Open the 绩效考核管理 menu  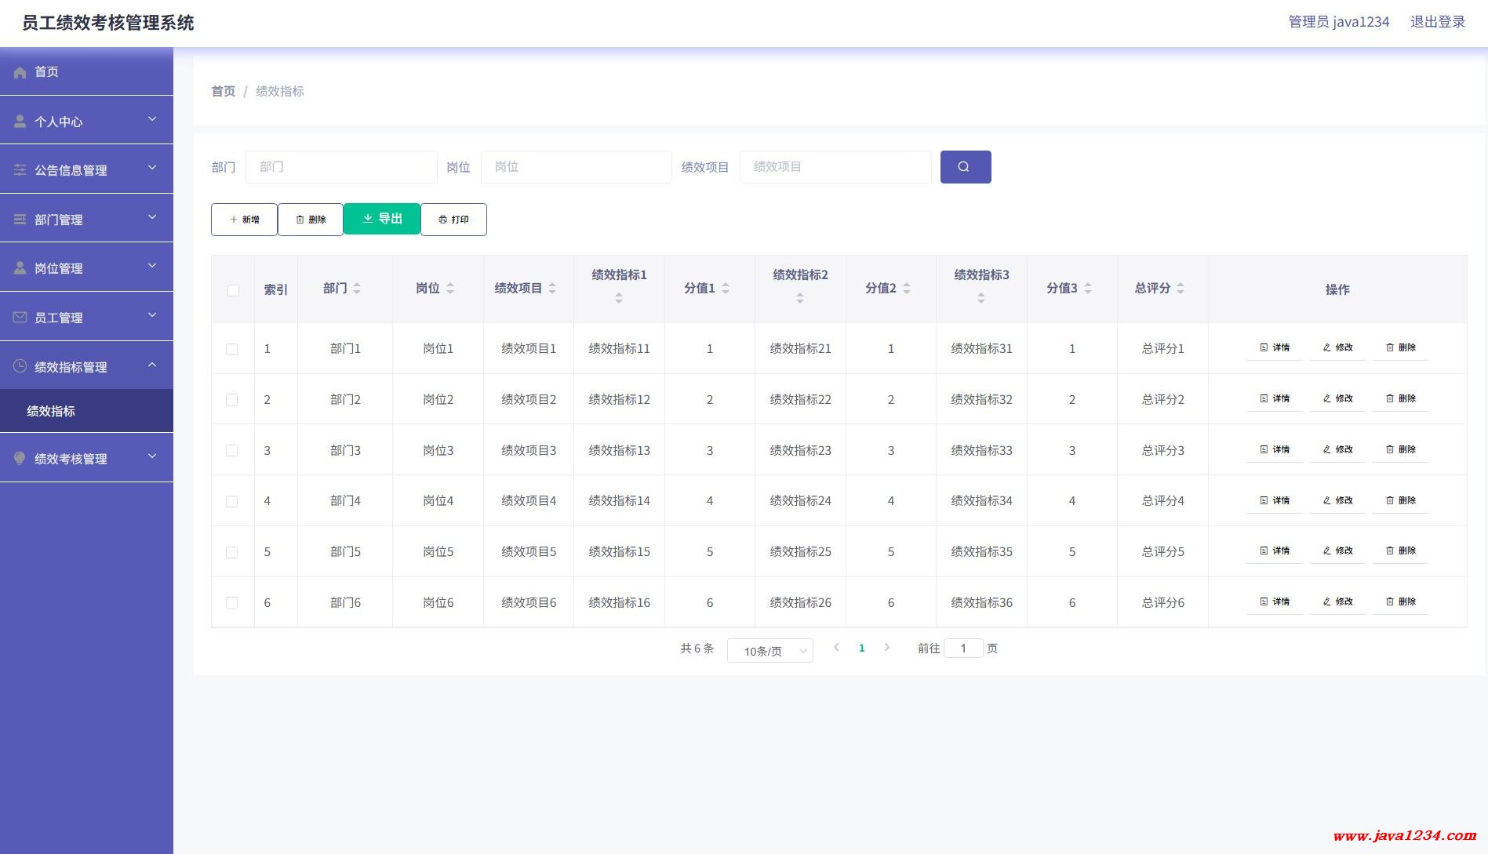86,459
